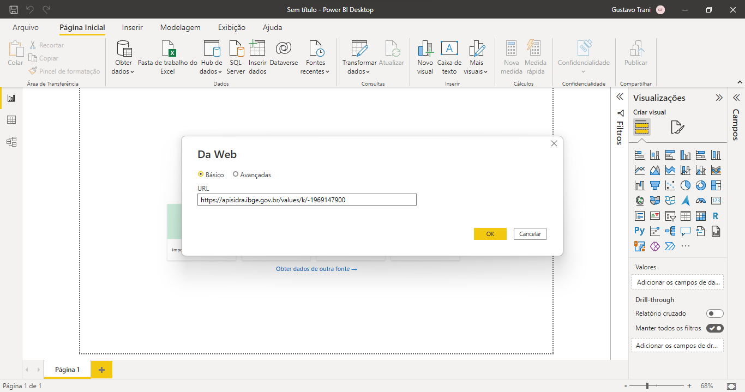Switch to the Modelagem ribbon tab

click(x=180, y=27)
